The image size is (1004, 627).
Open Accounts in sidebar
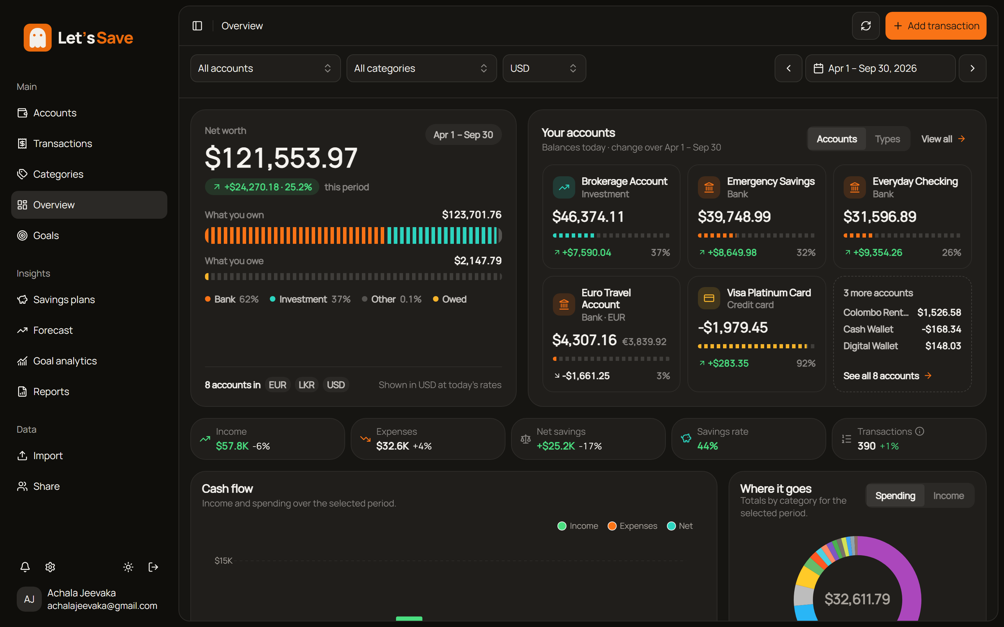point(89,113)
